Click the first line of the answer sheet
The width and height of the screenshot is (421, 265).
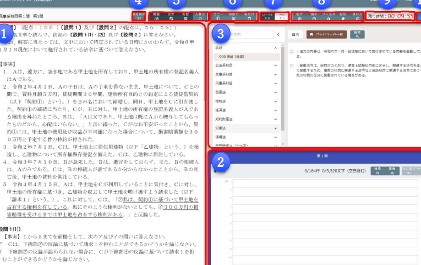[x=325, y=183]
